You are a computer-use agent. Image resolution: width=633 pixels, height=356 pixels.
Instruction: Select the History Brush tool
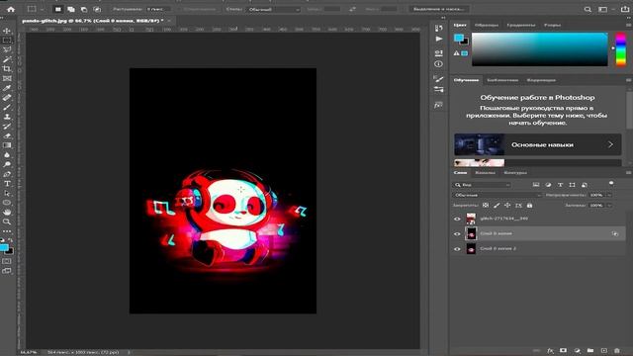click(x=7, y=127)
